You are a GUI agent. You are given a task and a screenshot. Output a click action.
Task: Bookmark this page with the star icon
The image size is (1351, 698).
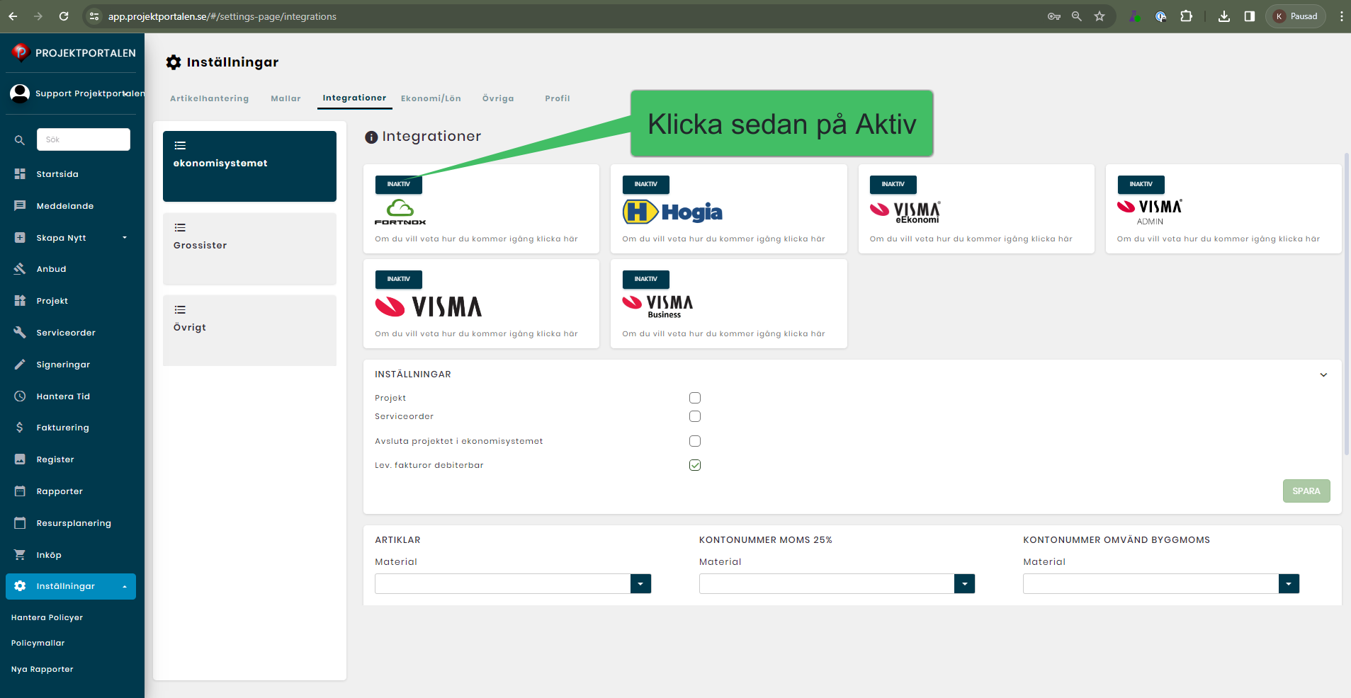(x=1100, y=16)
